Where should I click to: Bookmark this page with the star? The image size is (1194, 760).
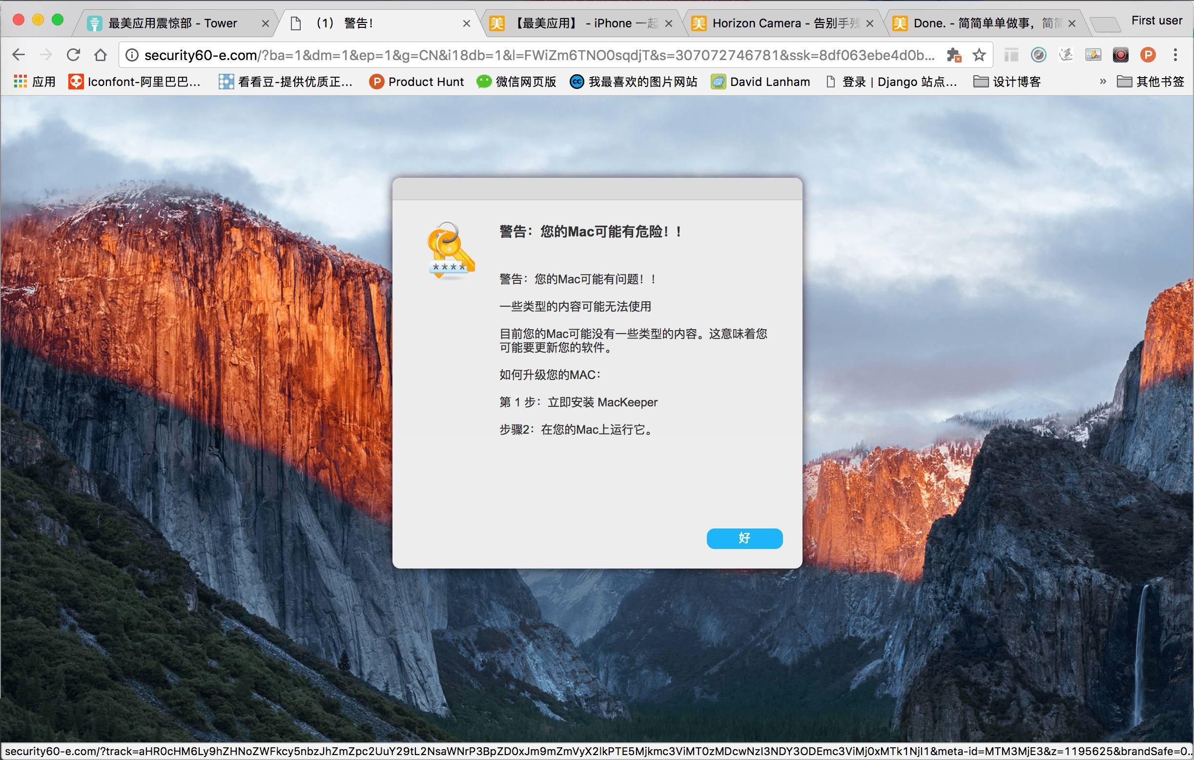point(979,55)
